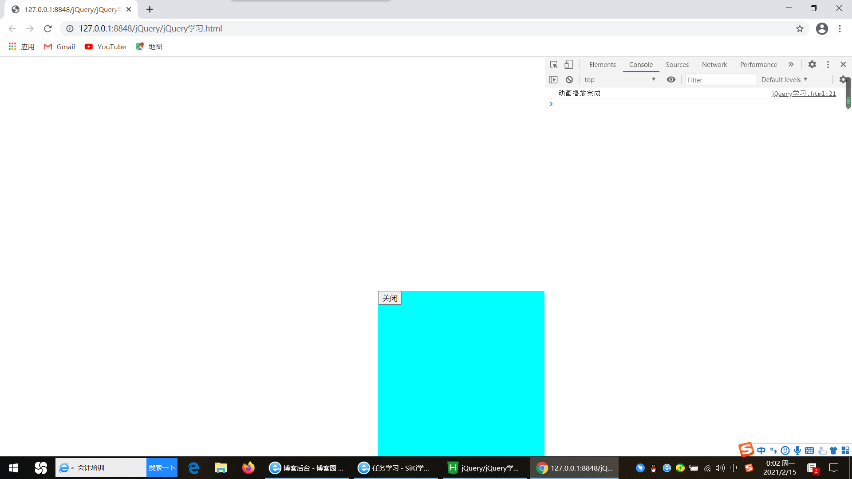This screenshot has height=479, width=852.
Task: Switch to the Network tab
Action: [x=714, y=65]
